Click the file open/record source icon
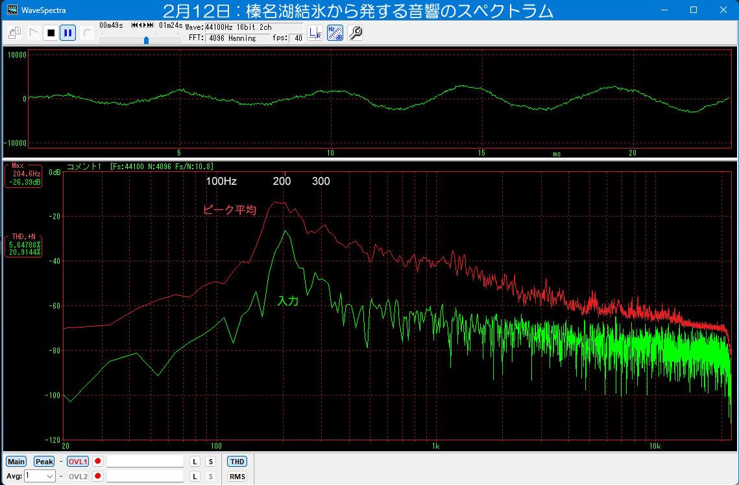 pyautogui.click(x=15, y=33)
